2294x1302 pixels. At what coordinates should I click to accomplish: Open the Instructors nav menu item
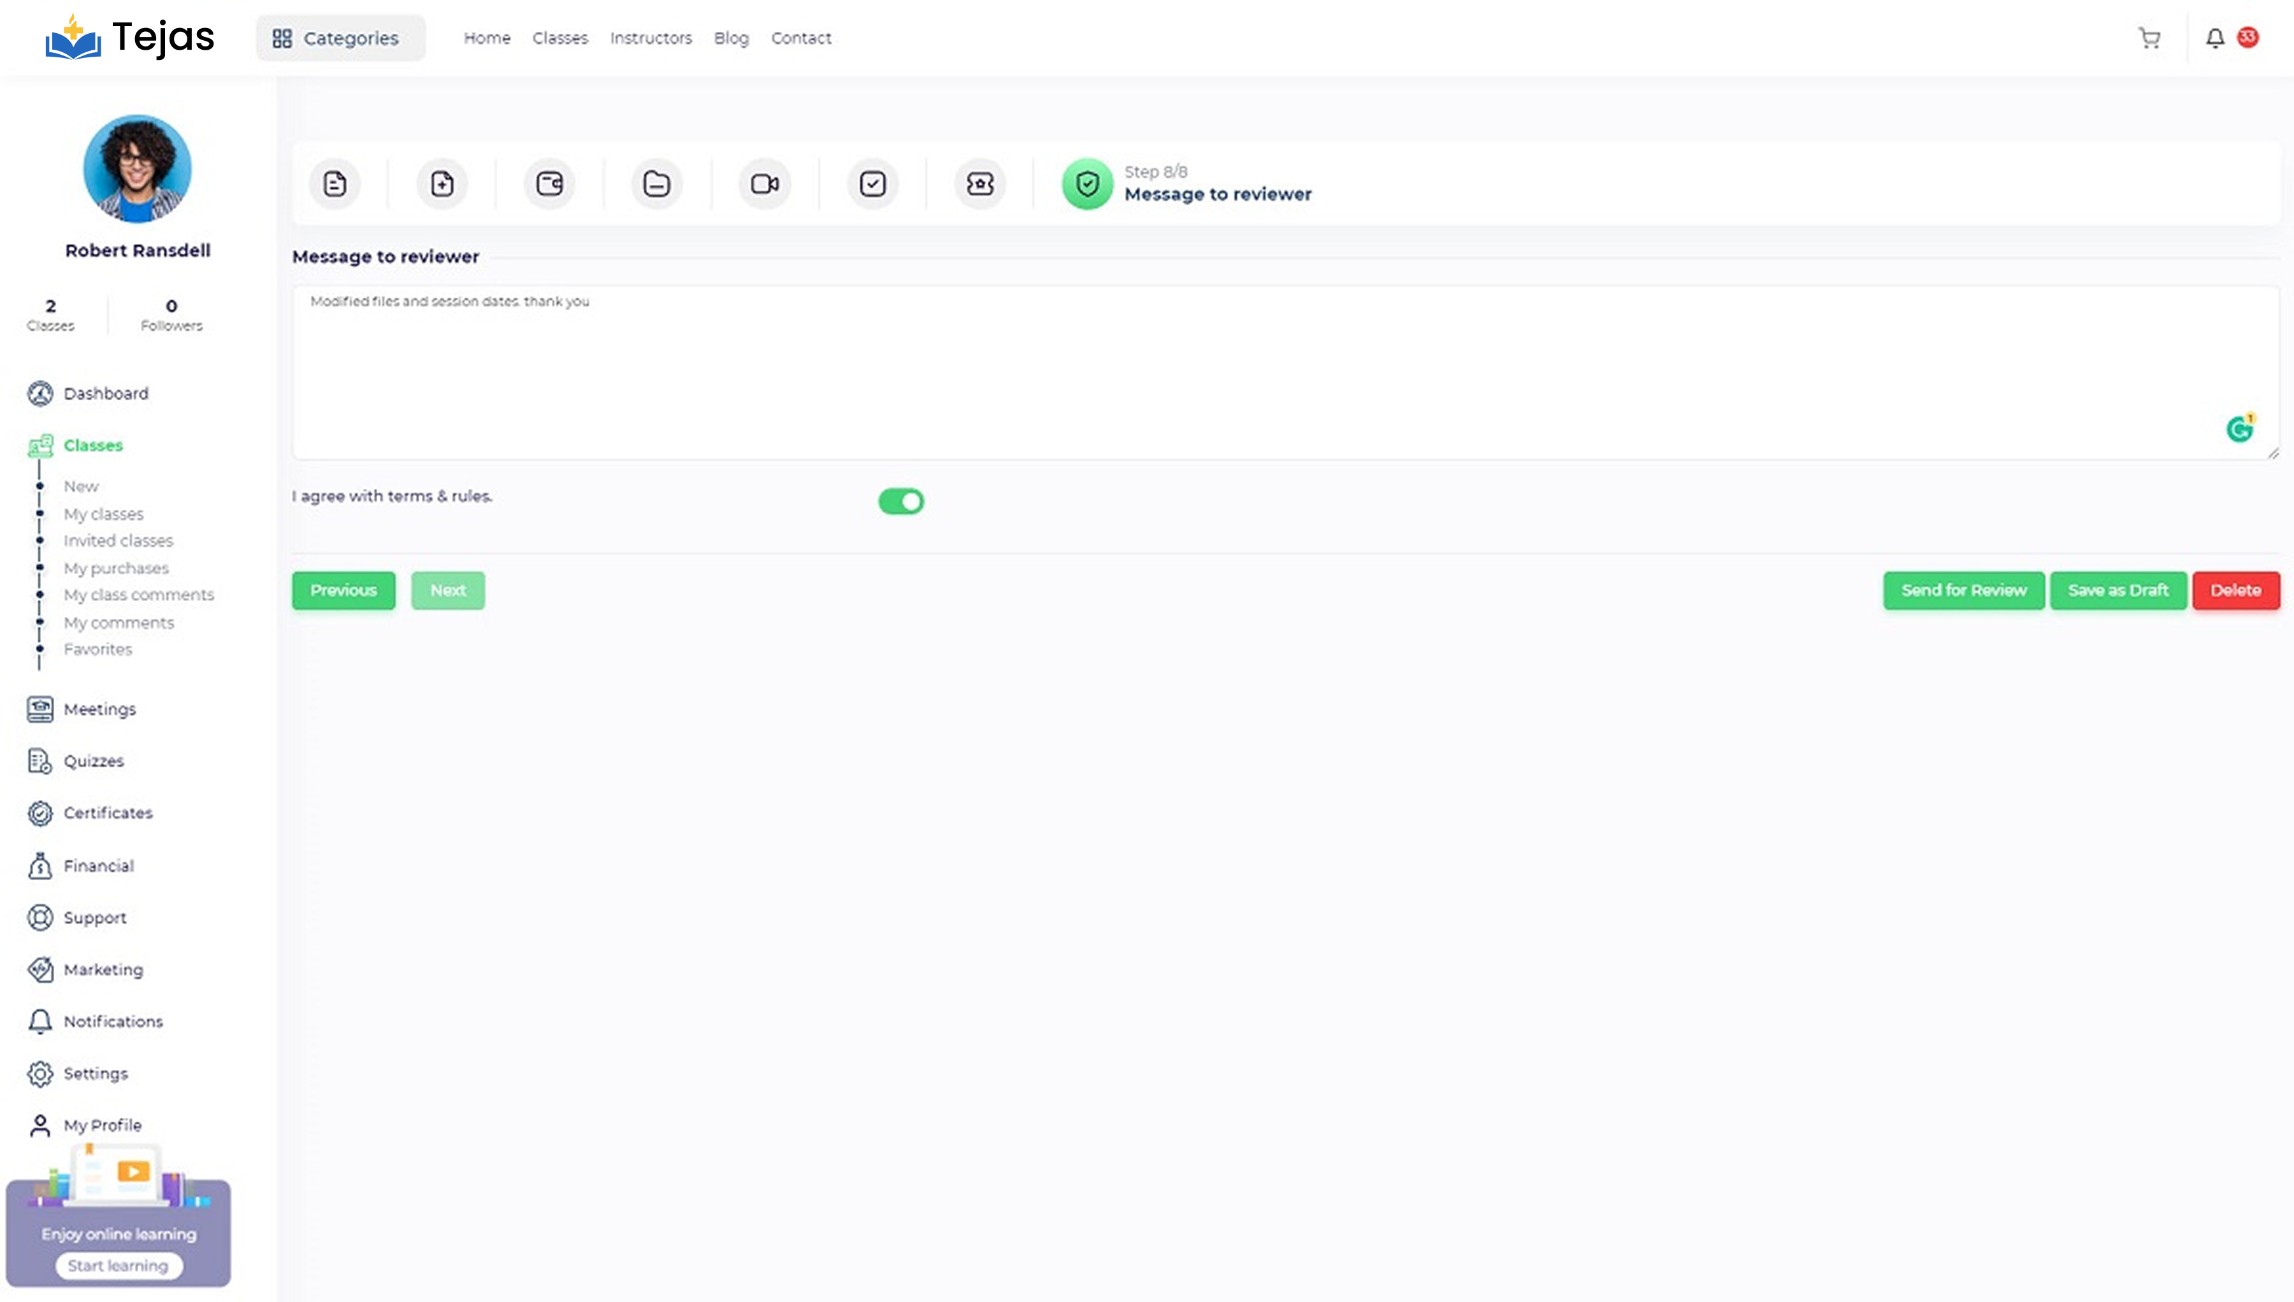pos(650,38)
